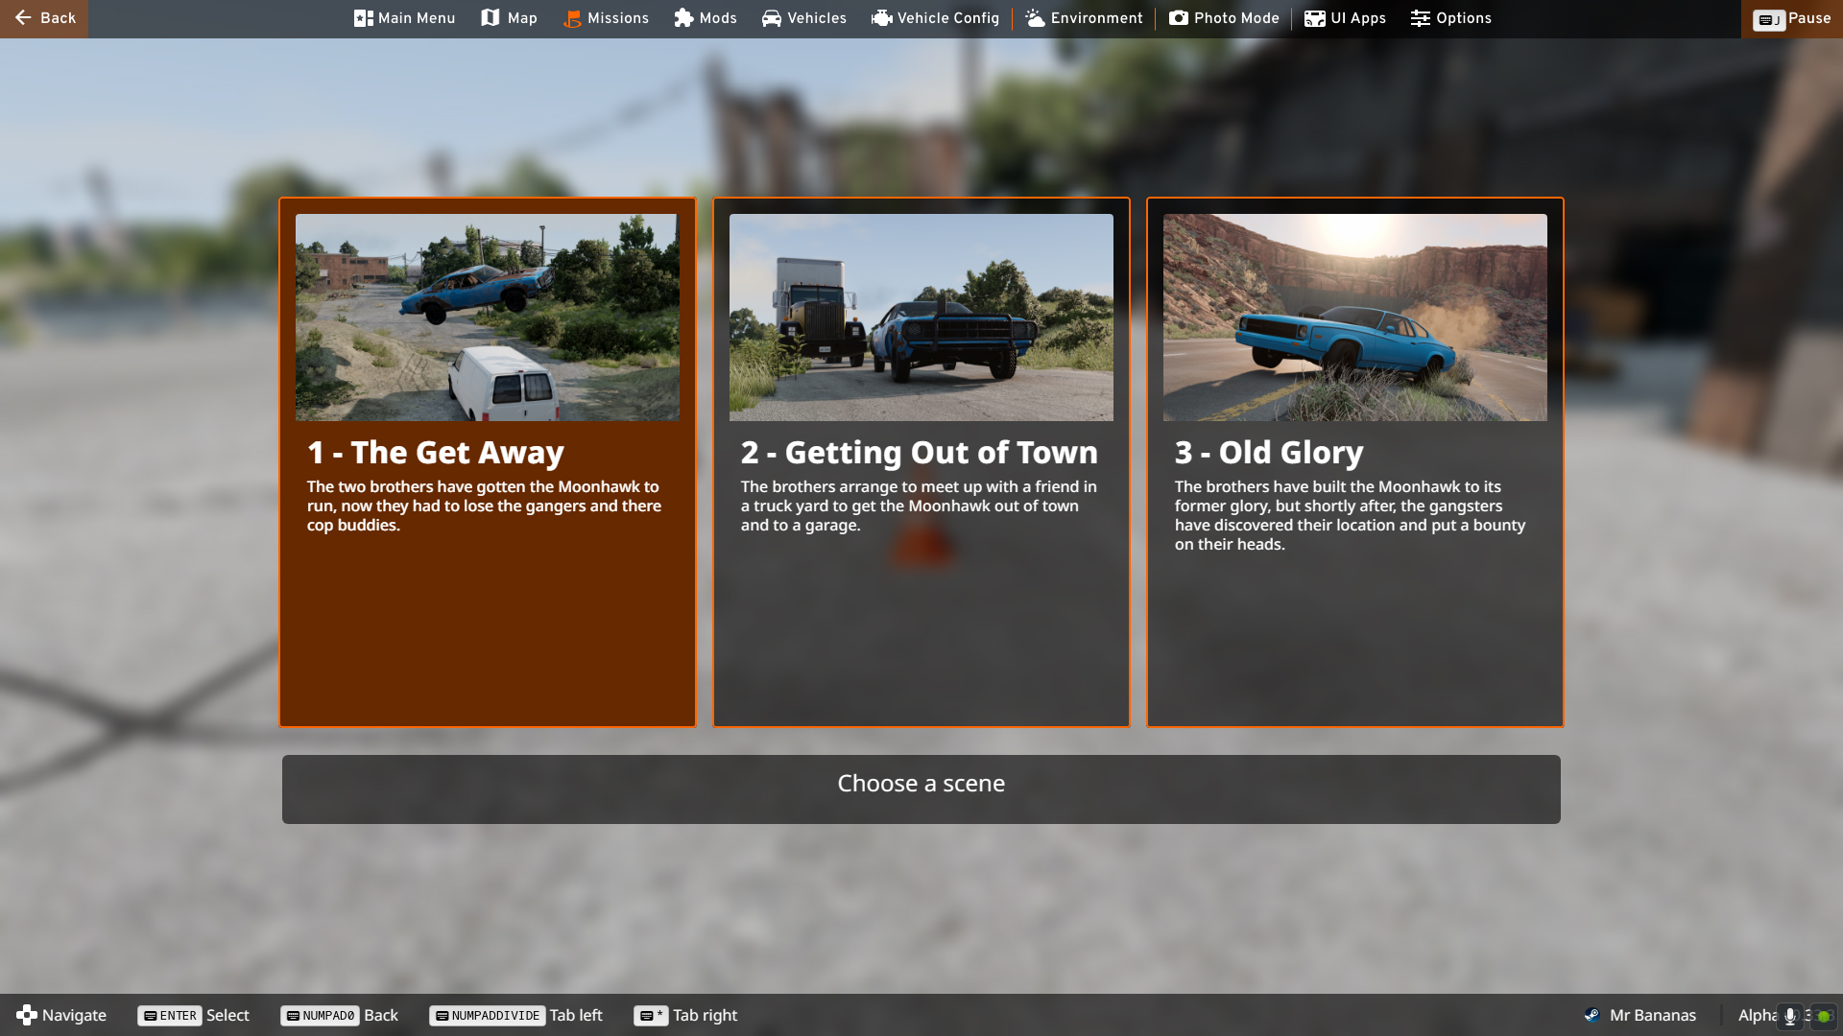Screen dimensions: 1843x1036
Task: Click the Getting Out of Town thumbnail image
Action: click(921, 318)
